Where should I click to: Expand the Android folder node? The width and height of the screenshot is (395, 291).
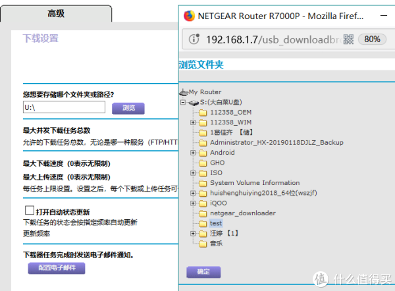pos(193,153)
